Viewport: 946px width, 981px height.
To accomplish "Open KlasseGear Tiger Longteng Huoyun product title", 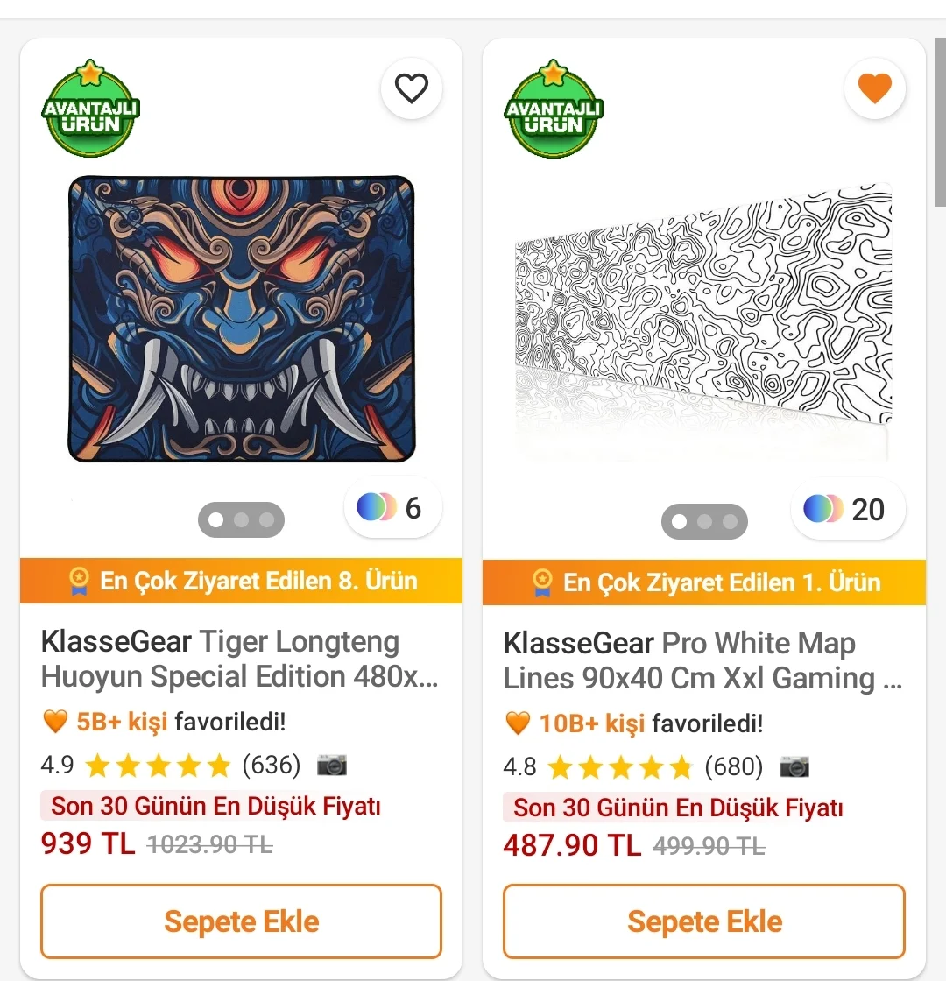I will coord(238,660).
